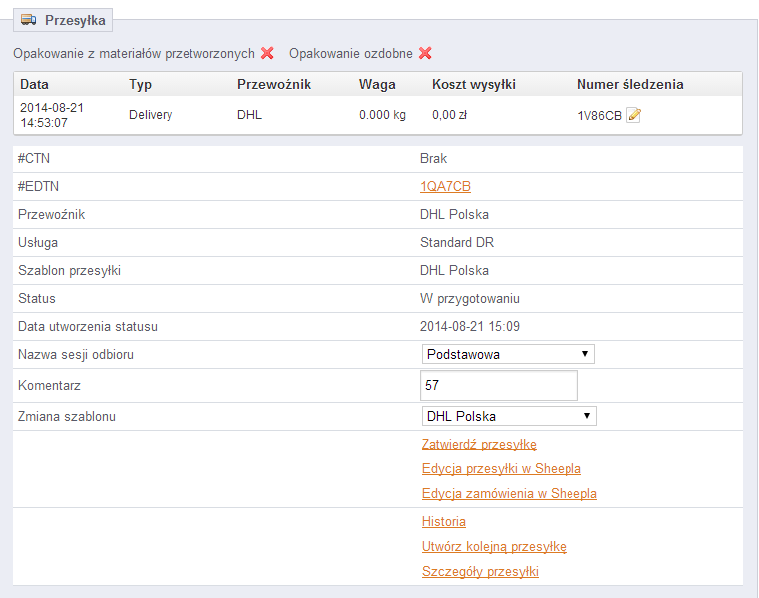Click the Przewoźnik column header
The image size is (759, 598).
(x=274, y=84)
